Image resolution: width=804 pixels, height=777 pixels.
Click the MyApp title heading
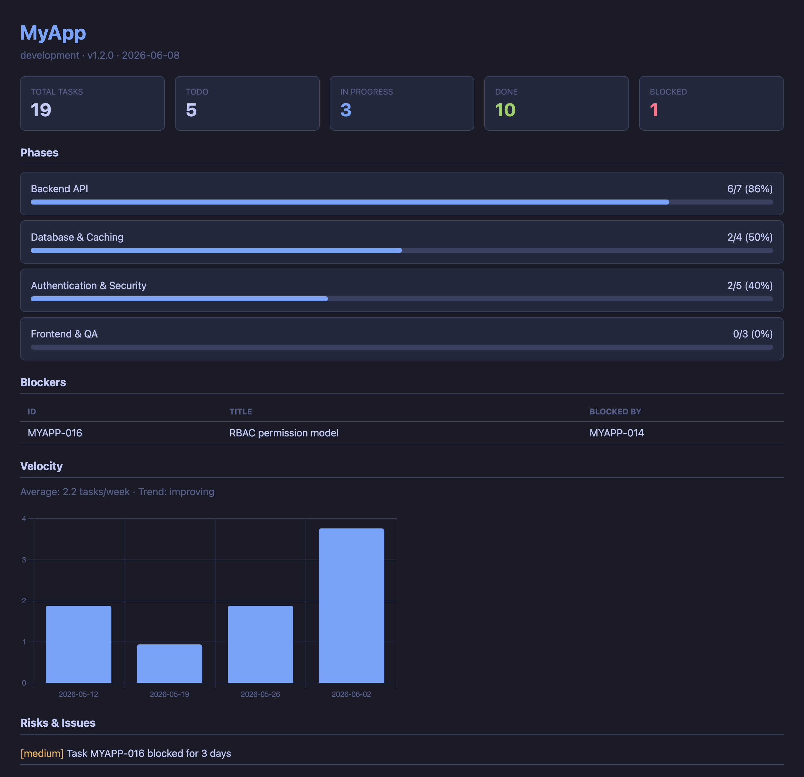point(53,33)
